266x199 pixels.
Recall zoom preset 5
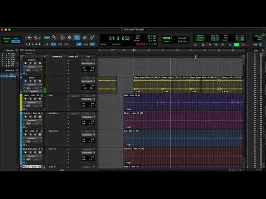click(39, 44)
